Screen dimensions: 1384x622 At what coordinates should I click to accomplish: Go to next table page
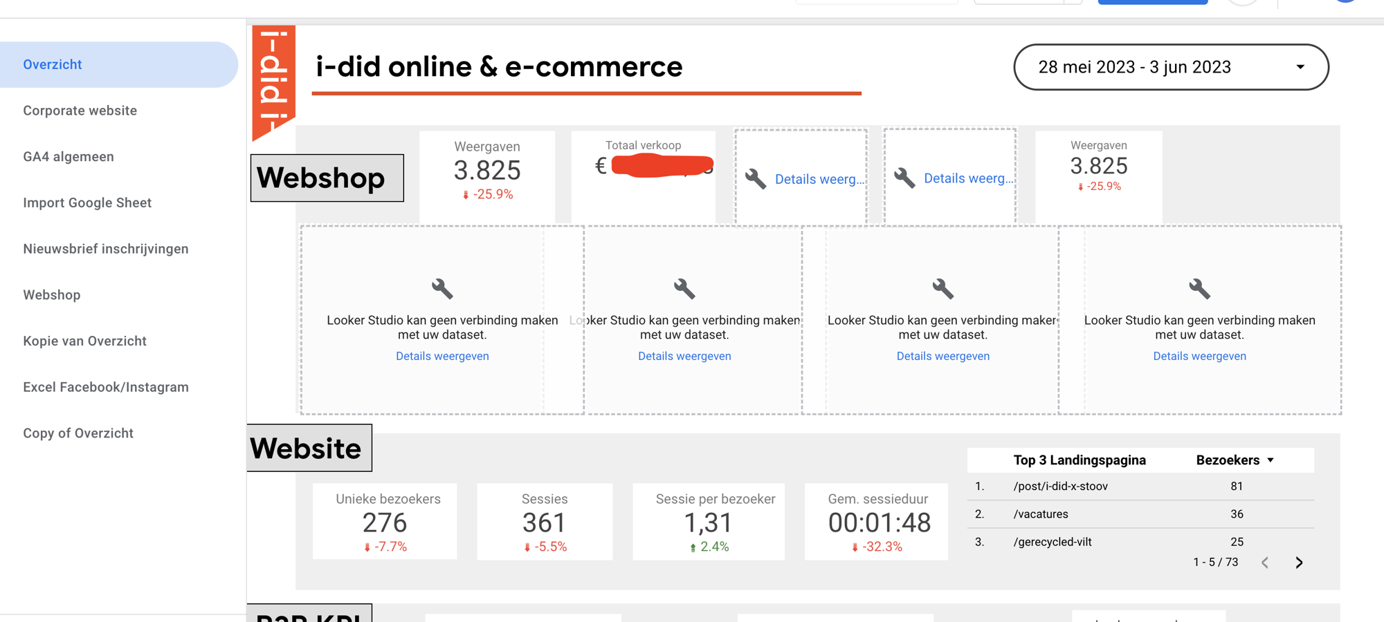[x=1299, y=563]
